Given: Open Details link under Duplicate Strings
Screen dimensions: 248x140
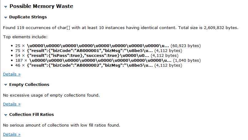Looking at the screenshot, I should pos(12,74).
